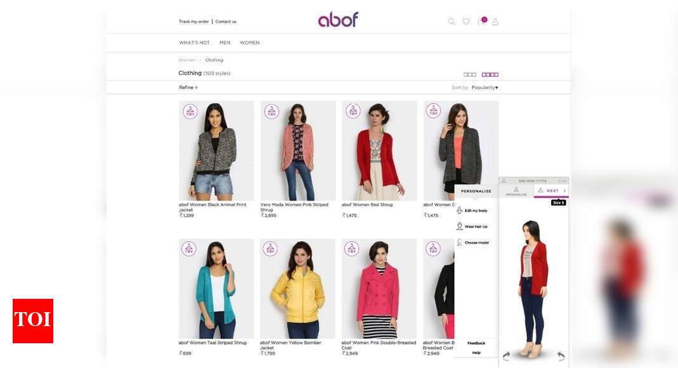This screenshot has height=368, width=678.
Task: Expand the Refine filters
Action: click(x=188, y=88)
